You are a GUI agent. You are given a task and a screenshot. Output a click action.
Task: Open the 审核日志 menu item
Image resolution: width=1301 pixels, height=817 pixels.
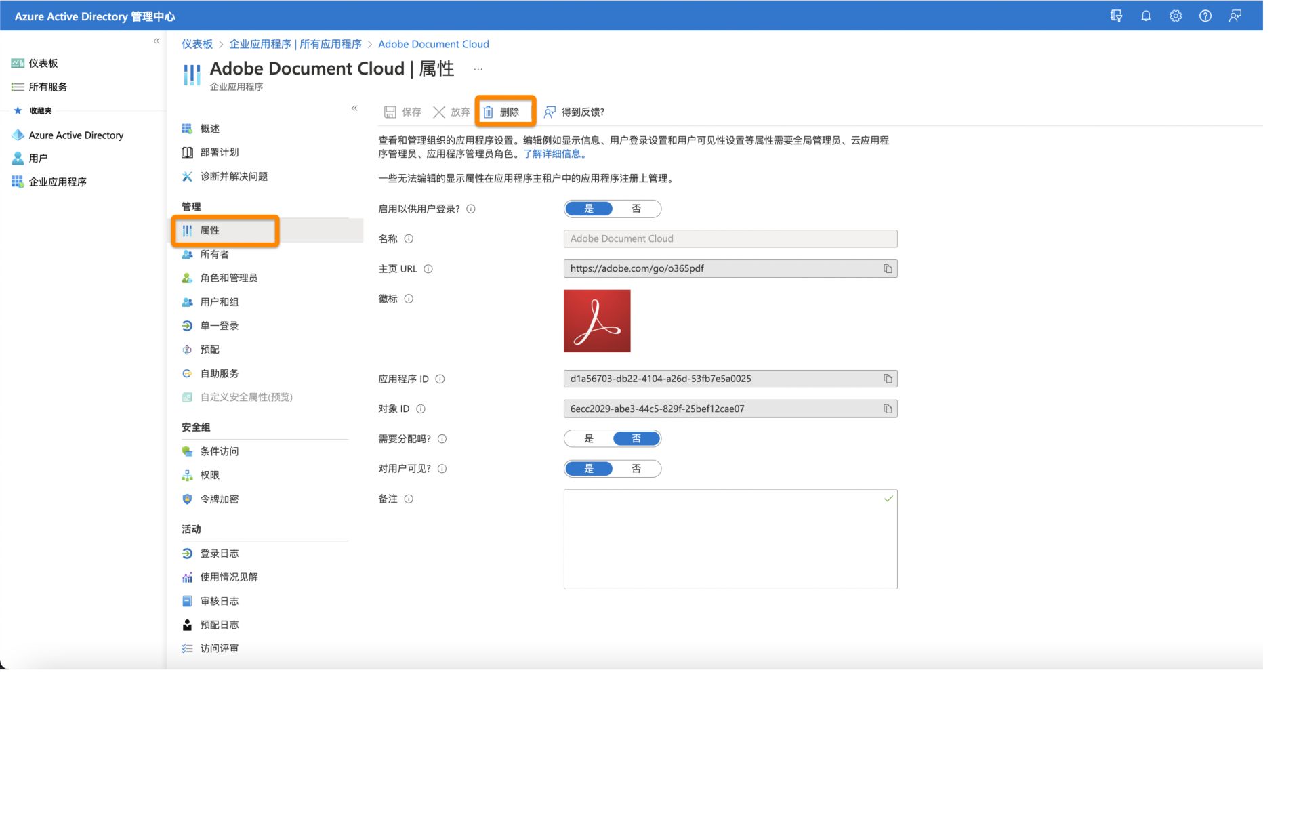tap(220, 601)
